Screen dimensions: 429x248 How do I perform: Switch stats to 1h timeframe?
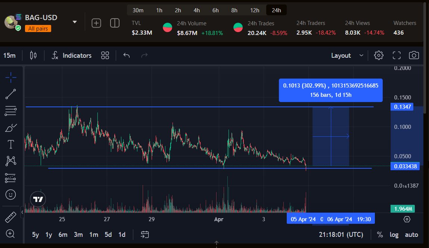(x=159, y=10)
